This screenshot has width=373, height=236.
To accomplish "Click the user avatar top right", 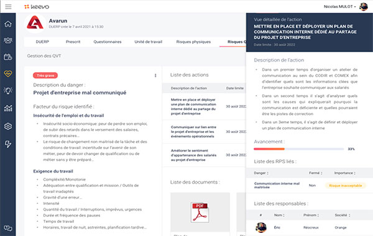I will [x=364, y=7].
